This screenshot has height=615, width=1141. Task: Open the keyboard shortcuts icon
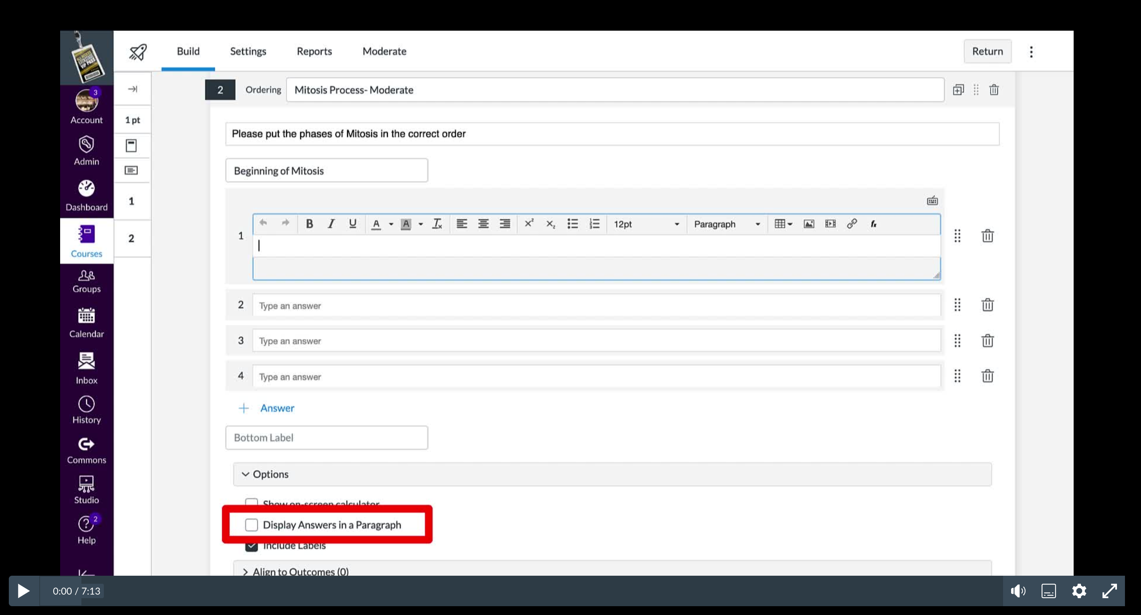tap(932, 201)
